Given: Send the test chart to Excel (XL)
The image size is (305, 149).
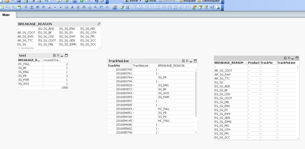Looking at the screenshot, I should [x=58, y=55].
